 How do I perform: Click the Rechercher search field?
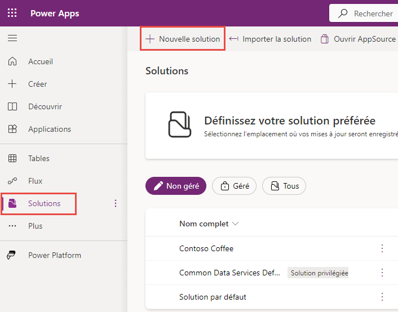point(364,14)
